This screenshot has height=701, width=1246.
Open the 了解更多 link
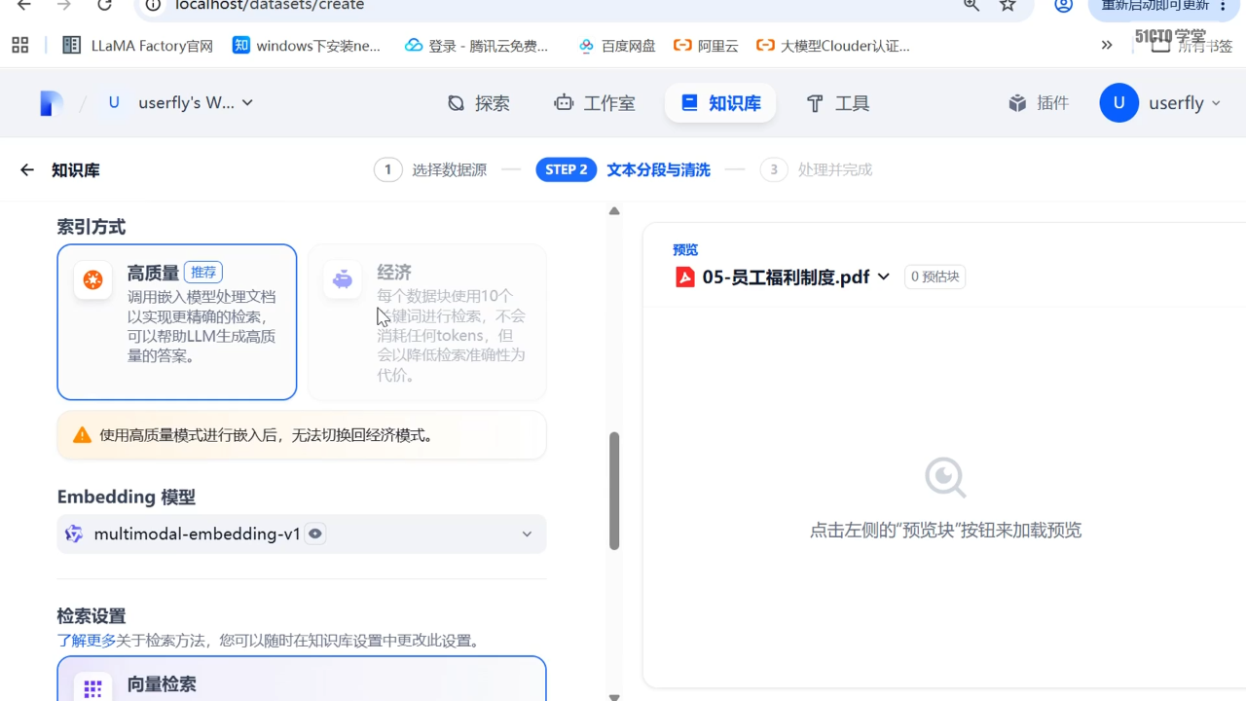(87, 641)
